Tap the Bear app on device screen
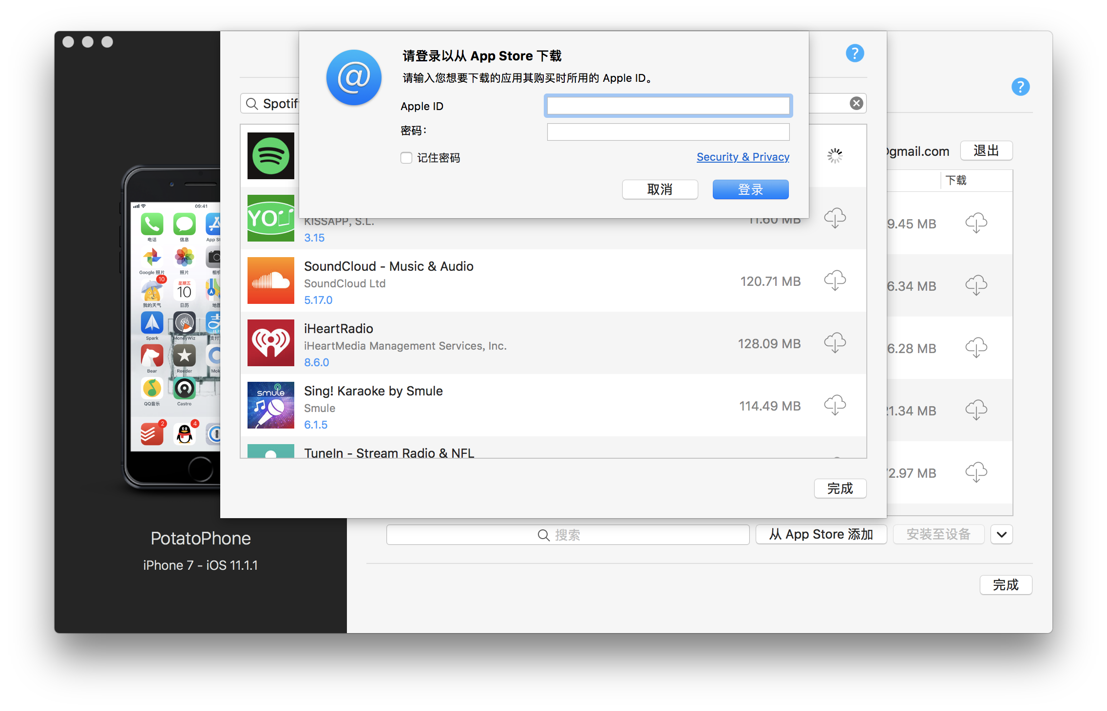Image resolution: width=1107 pixels, height=711 pixels. 152,356
